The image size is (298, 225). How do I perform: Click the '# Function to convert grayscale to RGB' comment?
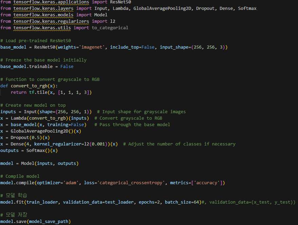(50, 80)
